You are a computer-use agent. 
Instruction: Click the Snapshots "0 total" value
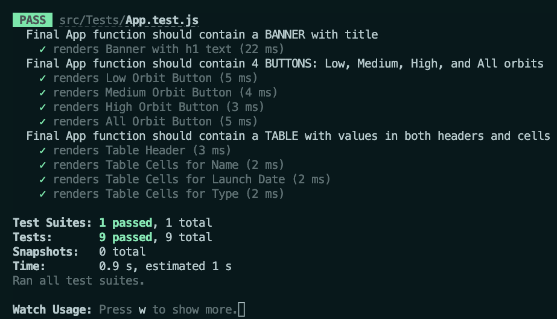[122, 252]
